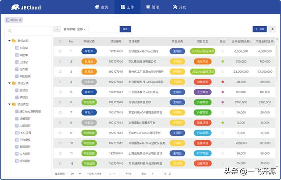The height and width of the screenshot is (180, 281).
Task: Check the box for row 3 贵州化工厂
Action: 60,71
